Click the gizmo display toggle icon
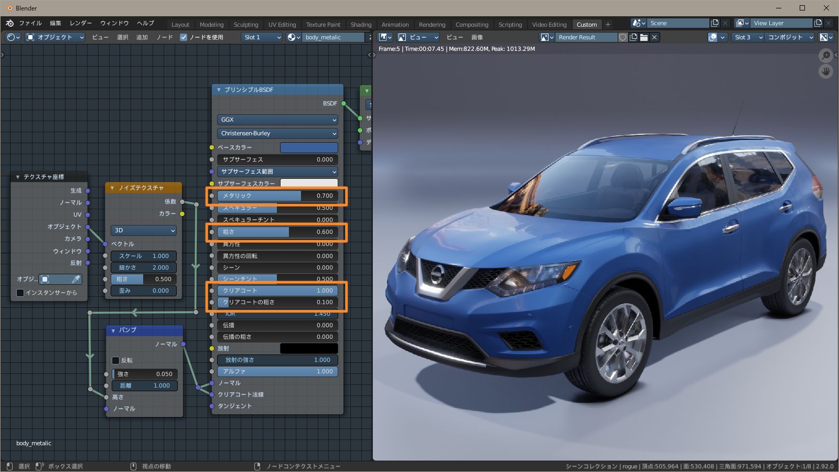This screenshot has width=839, height=472. (713, 37)
